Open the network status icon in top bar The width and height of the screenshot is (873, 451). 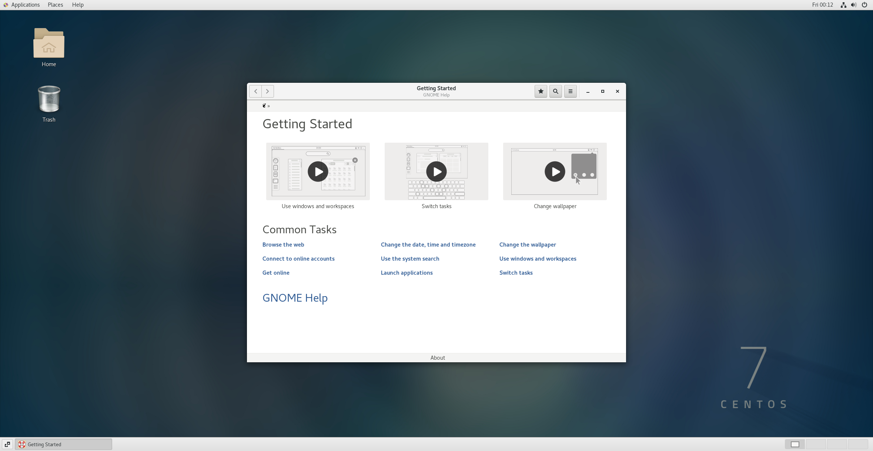[843, 5]
